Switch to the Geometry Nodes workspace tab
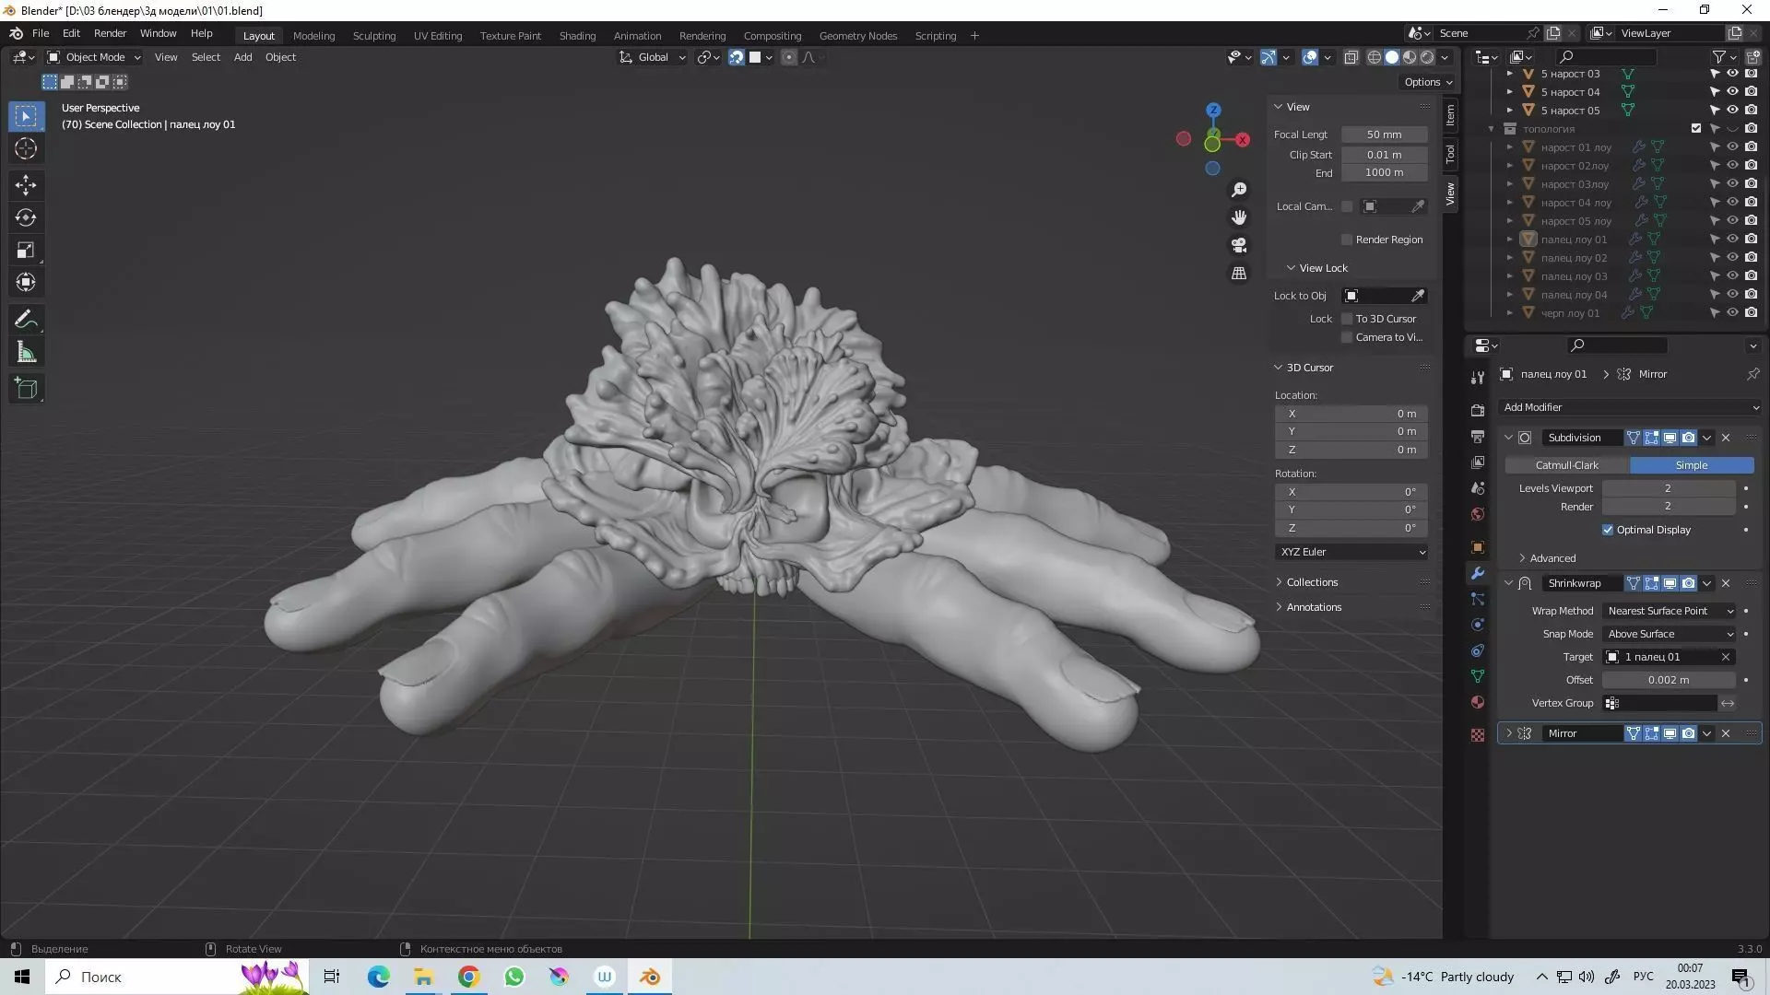Screen dimensions: 1770x995 click(857, 36)
